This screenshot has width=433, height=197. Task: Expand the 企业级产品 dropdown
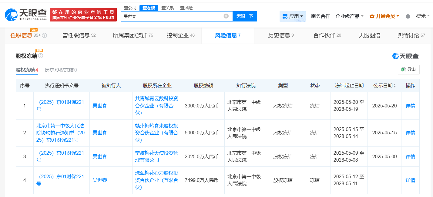click(x=349, y=16)
